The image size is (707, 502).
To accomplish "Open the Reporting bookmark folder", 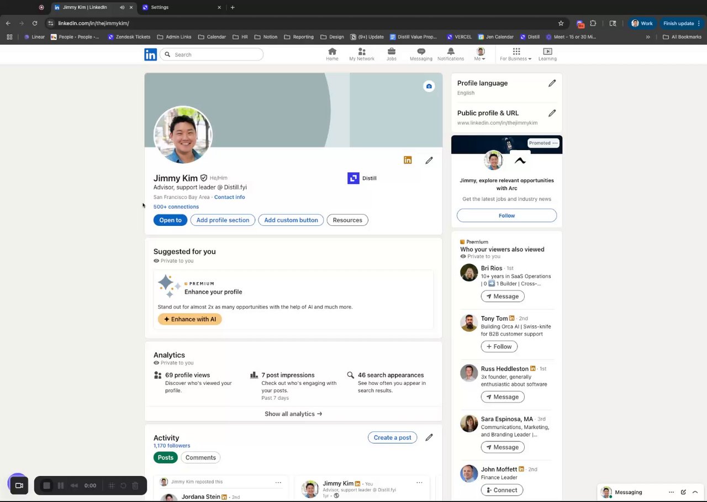I will (299, 37).
